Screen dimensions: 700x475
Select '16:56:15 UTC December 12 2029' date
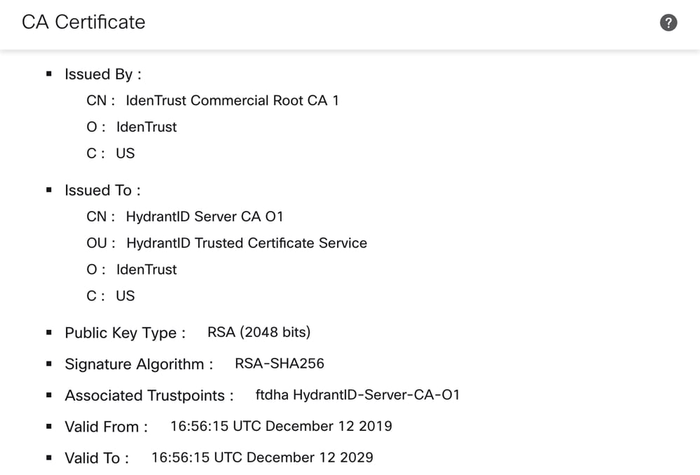click(263, 457)
